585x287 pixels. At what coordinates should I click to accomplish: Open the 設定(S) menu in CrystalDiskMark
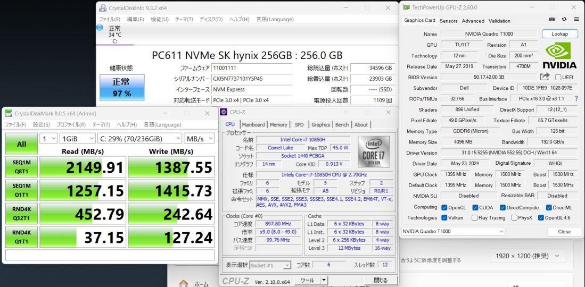click(42, 124)
